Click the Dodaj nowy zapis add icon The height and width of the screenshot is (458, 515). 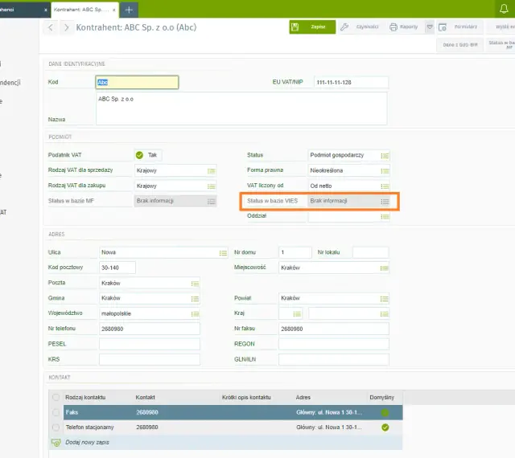[x=56, y=443]
